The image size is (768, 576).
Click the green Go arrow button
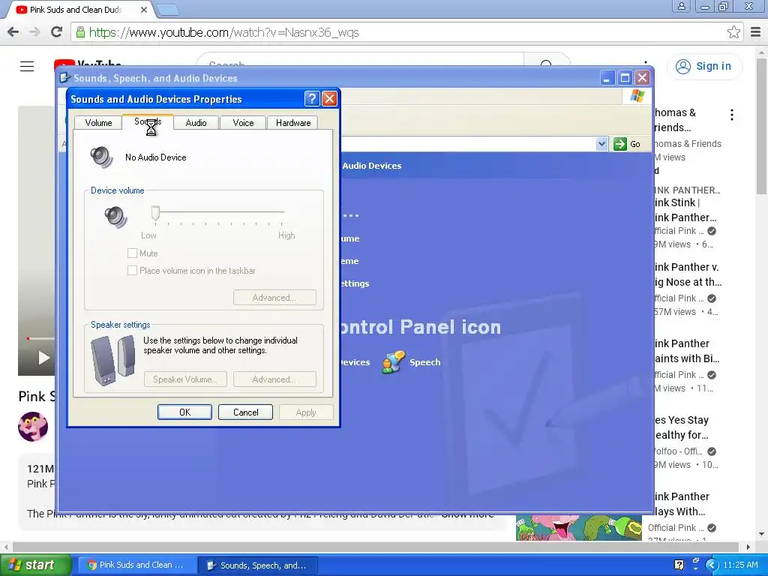click(x=620, y=144)
